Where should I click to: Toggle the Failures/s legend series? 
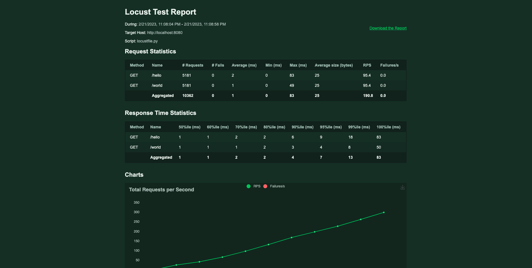click(x=274, y=186)
